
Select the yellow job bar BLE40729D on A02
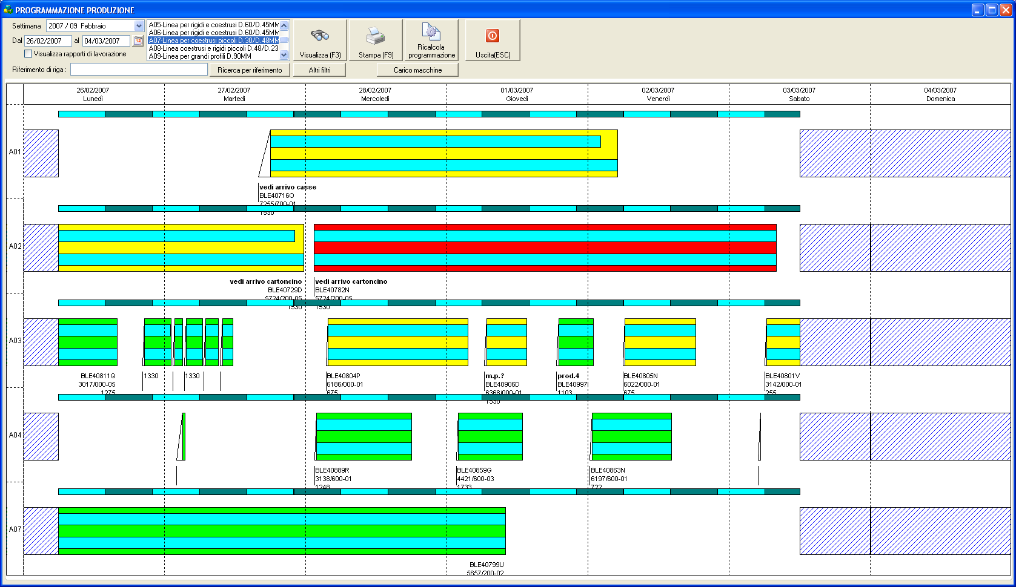tap(181, 248)
